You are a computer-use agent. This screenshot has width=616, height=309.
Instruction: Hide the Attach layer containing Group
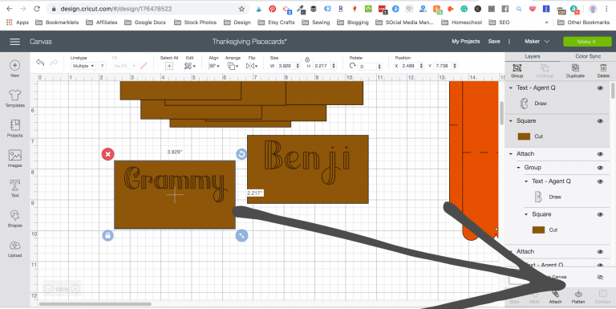click(600, 154)
